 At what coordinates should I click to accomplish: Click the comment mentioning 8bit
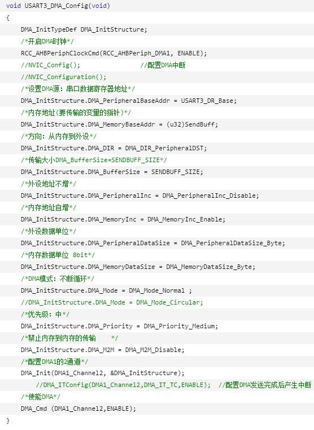click(x=58, y=255)
